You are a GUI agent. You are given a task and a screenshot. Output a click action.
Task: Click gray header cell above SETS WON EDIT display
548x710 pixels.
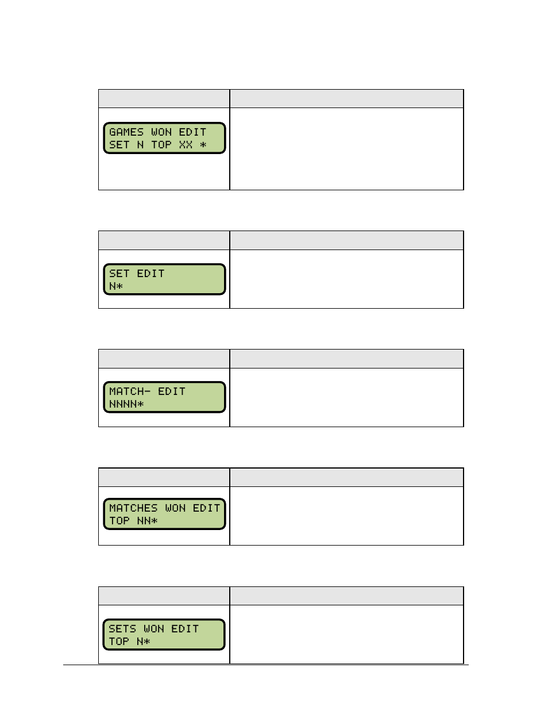click(164, 596)
